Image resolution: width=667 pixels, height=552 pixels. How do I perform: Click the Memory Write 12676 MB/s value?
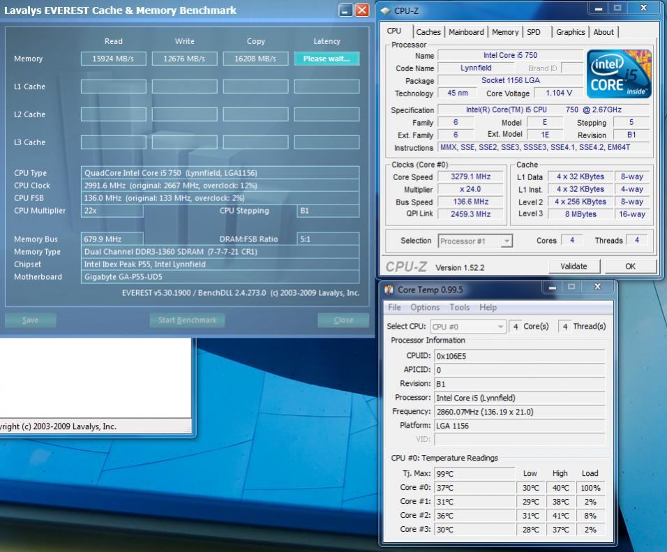tap(185, 59)
